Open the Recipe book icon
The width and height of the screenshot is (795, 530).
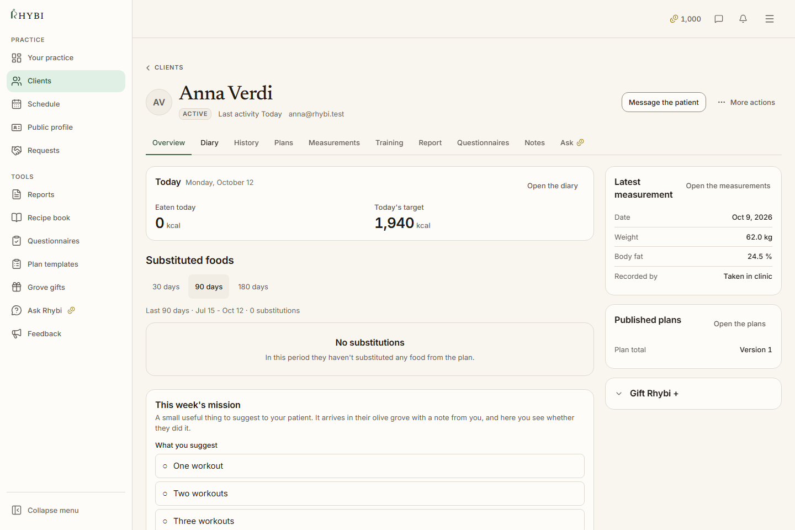(x=17, y=218)
